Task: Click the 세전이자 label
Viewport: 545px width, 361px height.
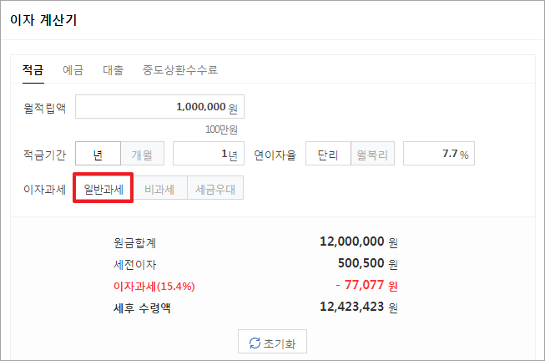Action: pyautogui.click(x=135, y=265)
